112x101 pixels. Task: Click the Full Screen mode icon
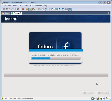55,9
